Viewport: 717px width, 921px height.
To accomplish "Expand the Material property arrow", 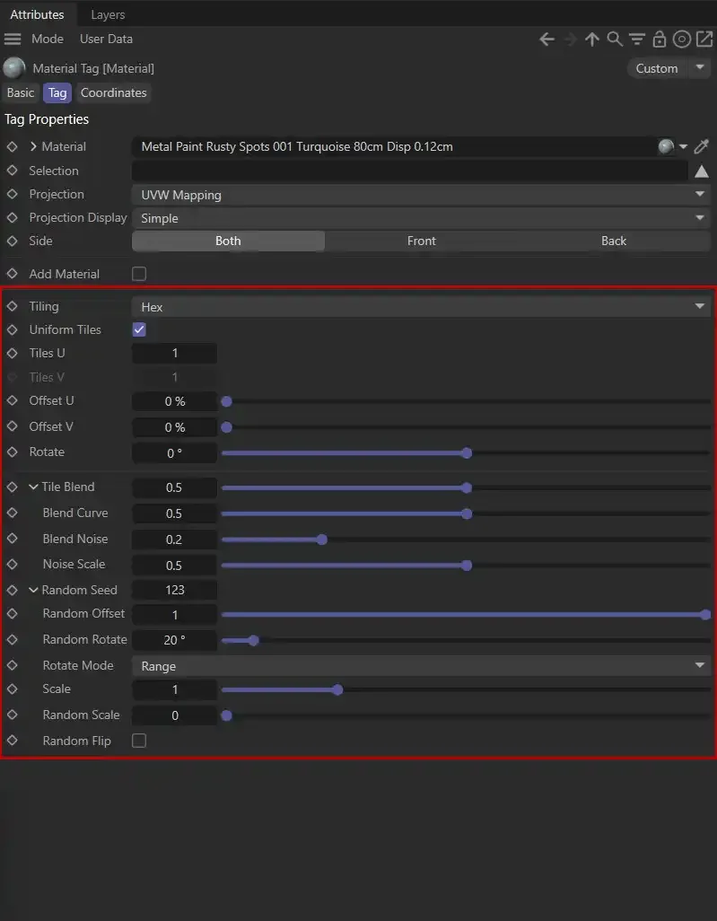I will pos(33,147).
